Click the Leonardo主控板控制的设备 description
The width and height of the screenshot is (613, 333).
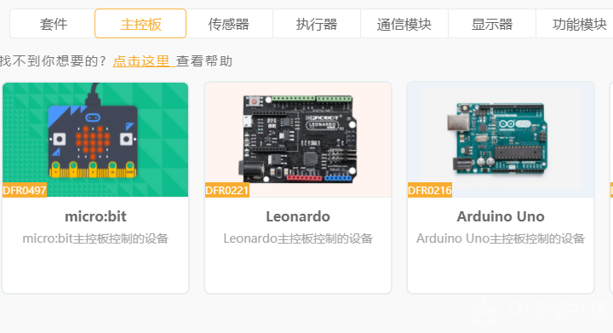[298, 238]
